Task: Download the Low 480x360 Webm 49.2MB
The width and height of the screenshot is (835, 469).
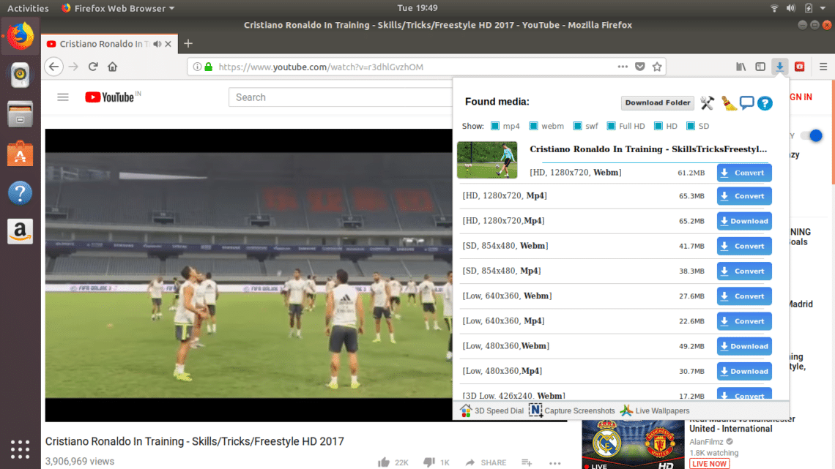Action: [x=744, y=345]
